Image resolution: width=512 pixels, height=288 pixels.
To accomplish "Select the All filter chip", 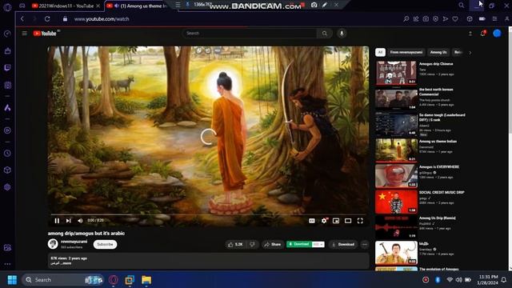I will click(380, 52).
